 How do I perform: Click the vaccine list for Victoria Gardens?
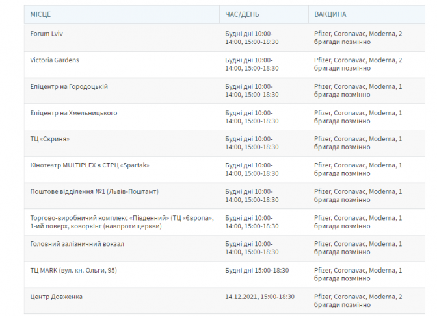358,64
